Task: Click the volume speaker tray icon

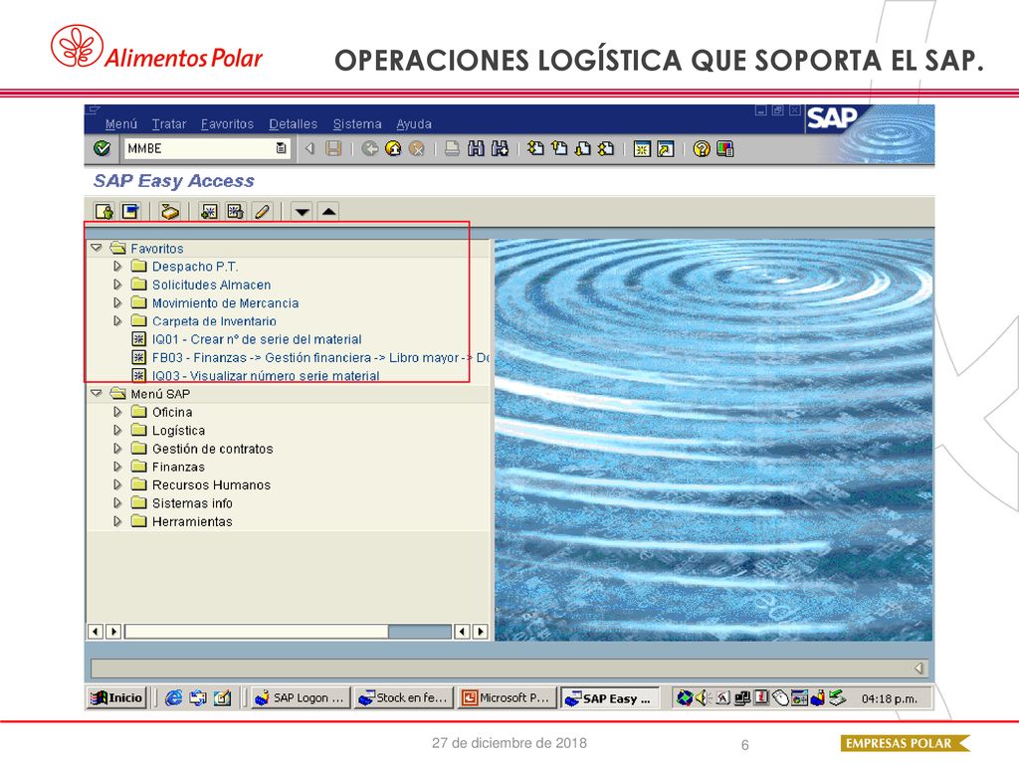Action: 702,697
